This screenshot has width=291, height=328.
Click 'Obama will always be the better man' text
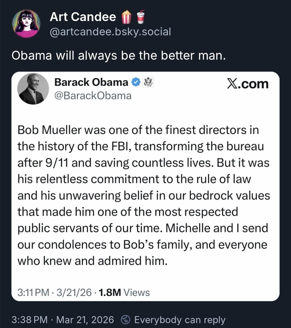click(119, 56)
